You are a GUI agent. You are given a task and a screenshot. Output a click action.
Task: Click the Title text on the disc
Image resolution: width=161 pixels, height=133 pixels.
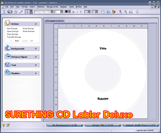[103, 48]
